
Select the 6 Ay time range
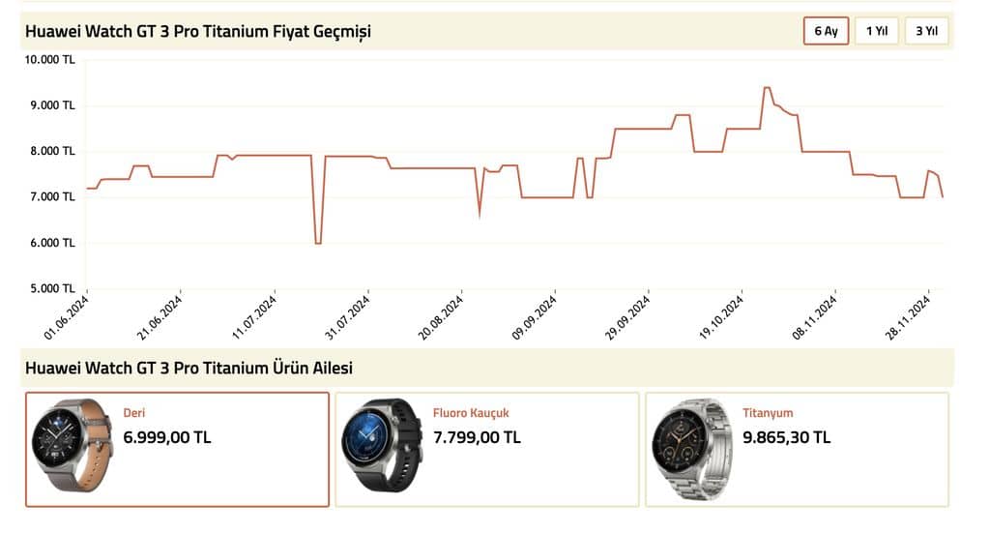(826, 31)
